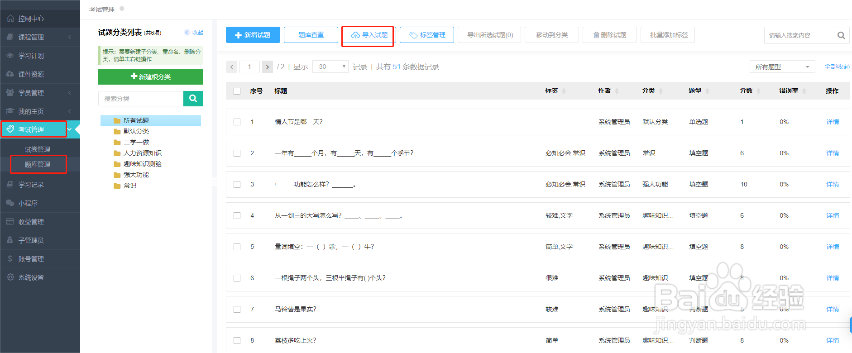The height and width of the screenshot is (353, 852).
Task: Open the records-per-page dropdown showing 30
Action: click(330, 67)
